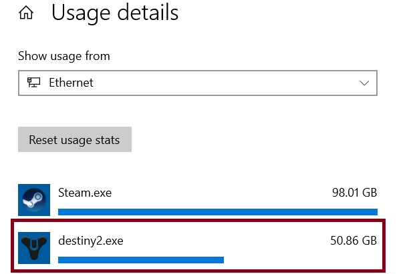Click the destiny2 app icon

click(x=33, y=247)
